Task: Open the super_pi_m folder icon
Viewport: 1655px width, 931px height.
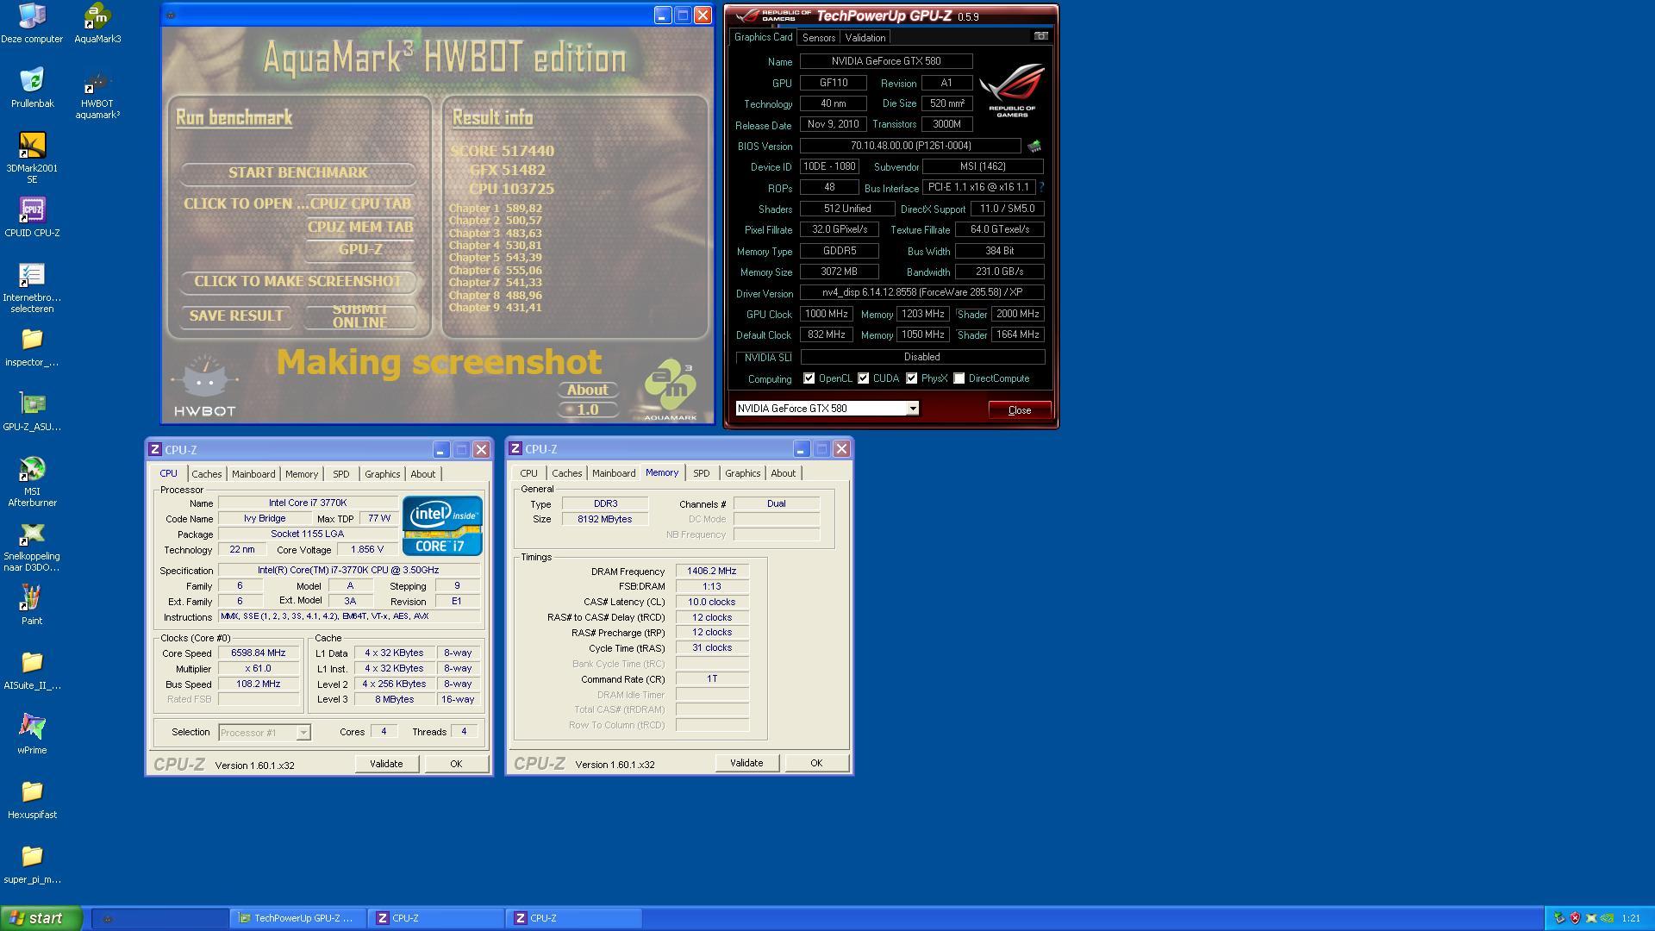Action: tap(32, 864)
